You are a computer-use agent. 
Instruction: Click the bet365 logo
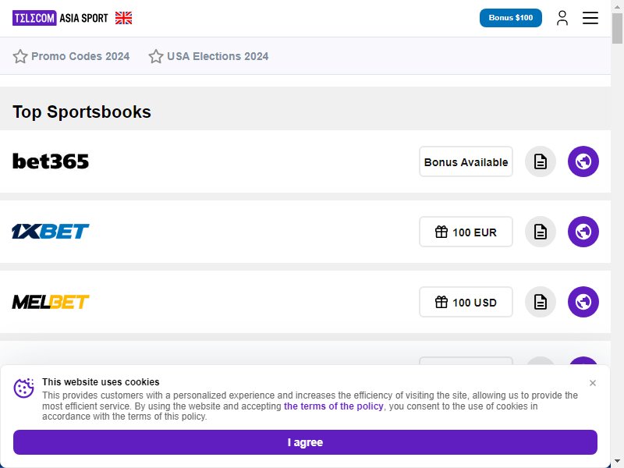51,161
